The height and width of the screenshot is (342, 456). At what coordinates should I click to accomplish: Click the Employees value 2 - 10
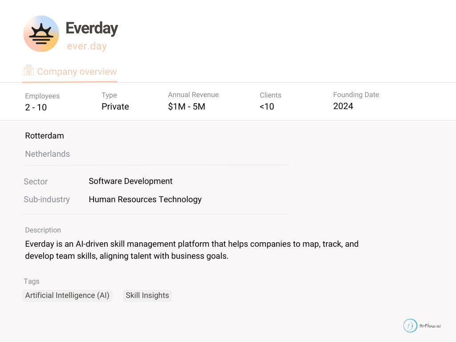pyautogui.click(x=36, y=107)
